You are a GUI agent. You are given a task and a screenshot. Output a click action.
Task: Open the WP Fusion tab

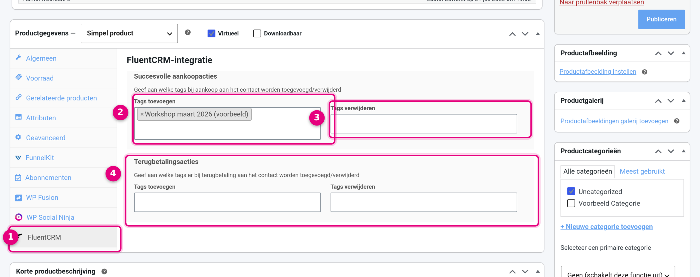pos(63,198)
